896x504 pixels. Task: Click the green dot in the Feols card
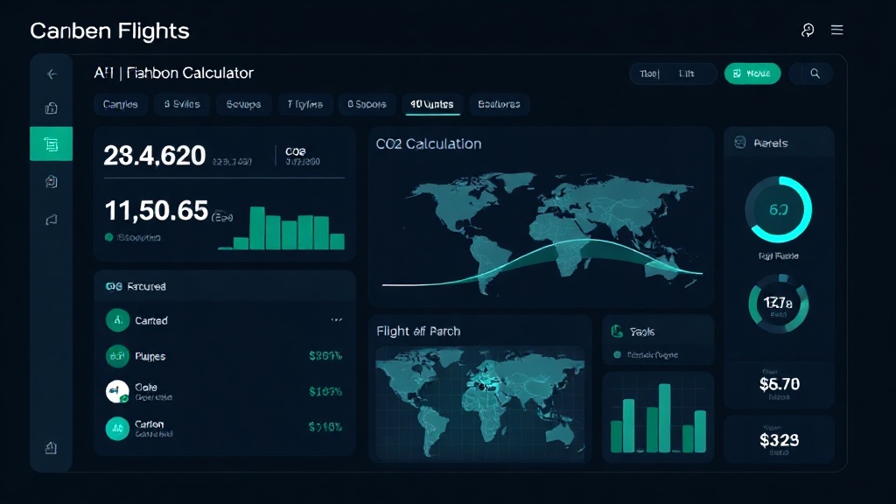[617, 355]
